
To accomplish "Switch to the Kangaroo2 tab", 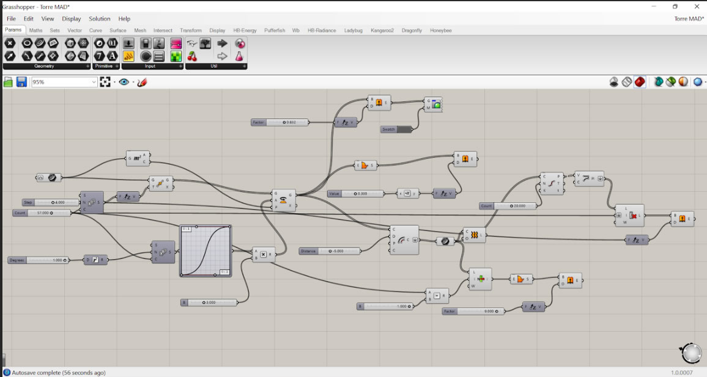I will pos(382,30).
